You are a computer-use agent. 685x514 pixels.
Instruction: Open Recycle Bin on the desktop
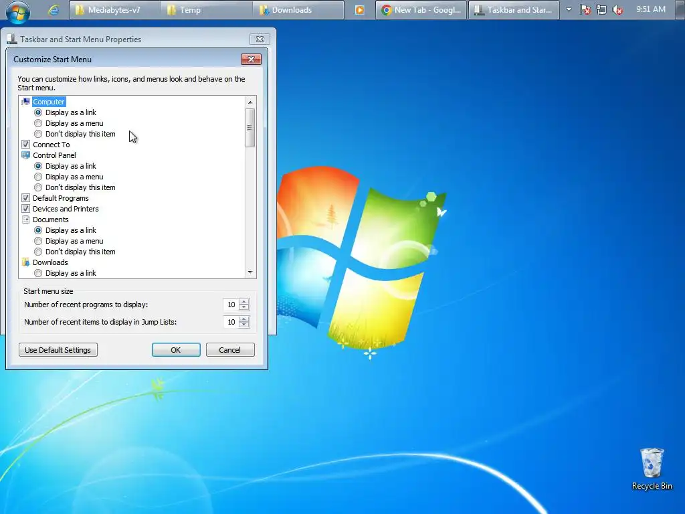tap(652, 468)
